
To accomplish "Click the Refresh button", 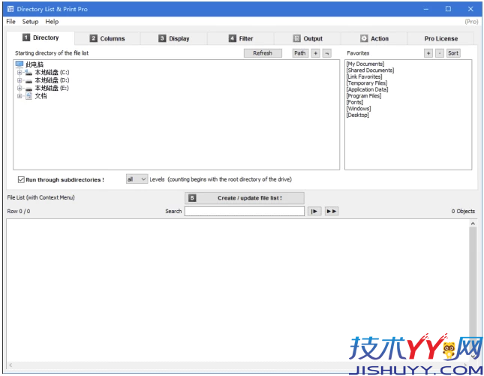I will [263, 53].
